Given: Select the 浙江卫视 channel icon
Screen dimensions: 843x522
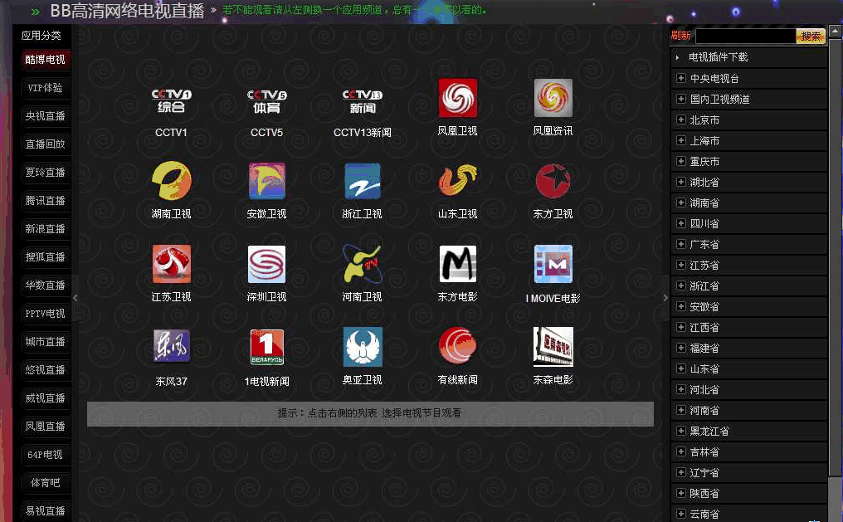Looking at the screenshot, I should [x=362, y=180].
